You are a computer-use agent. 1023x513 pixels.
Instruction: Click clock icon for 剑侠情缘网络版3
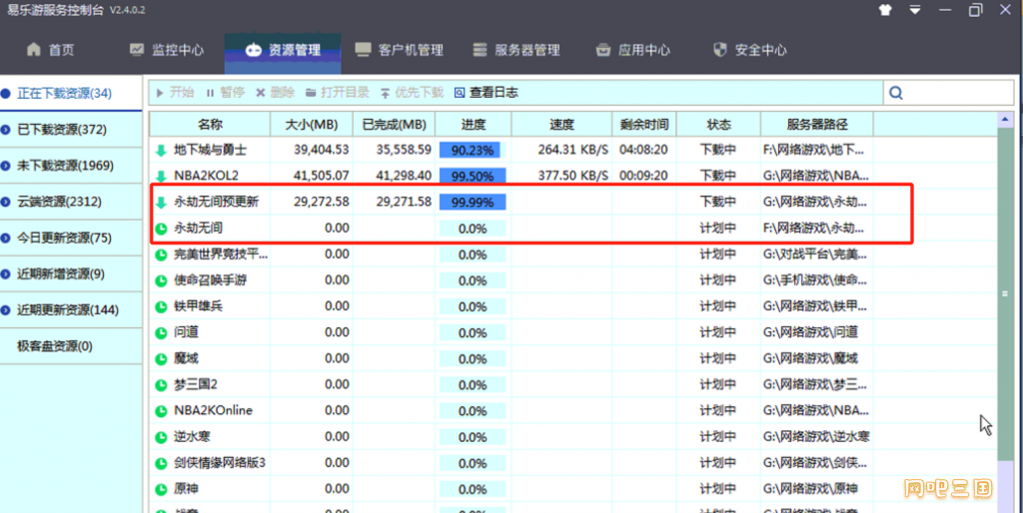coord(161,463)
